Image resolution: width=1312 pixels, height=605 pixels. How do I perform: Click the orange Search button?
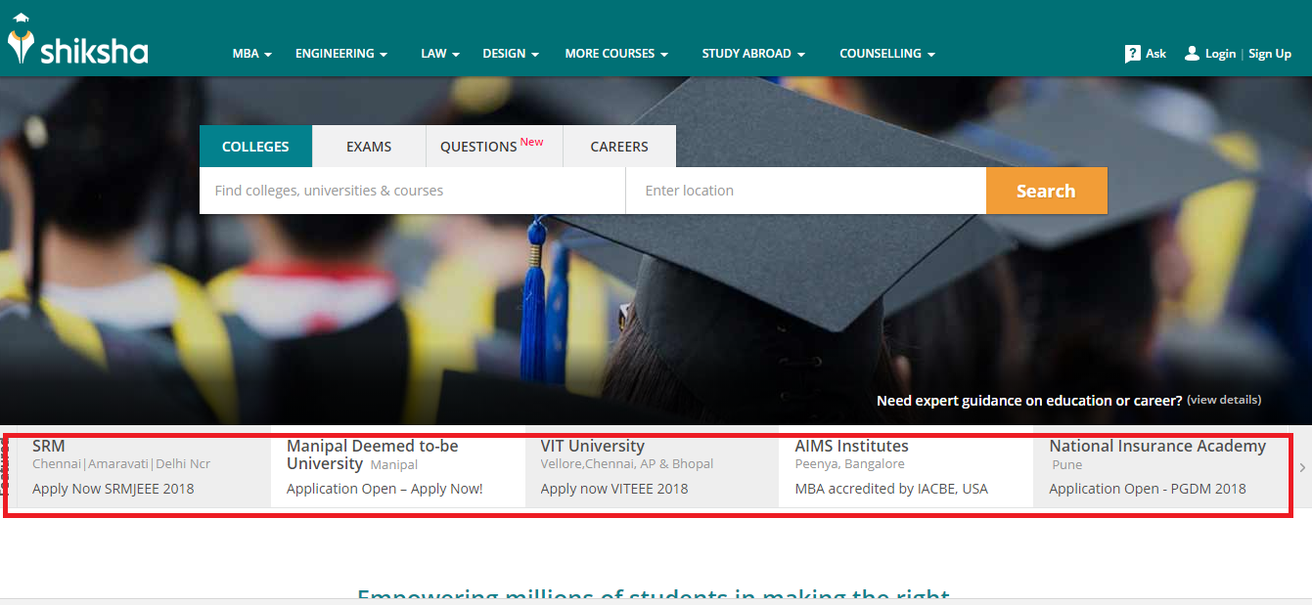[1046, 191]
